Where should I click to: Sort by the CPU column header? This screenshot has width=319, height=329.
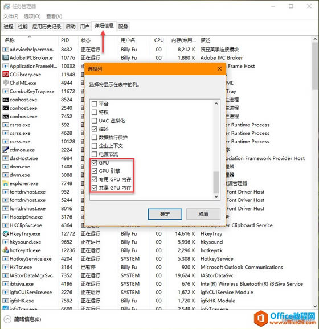click(x=159, y=40)
